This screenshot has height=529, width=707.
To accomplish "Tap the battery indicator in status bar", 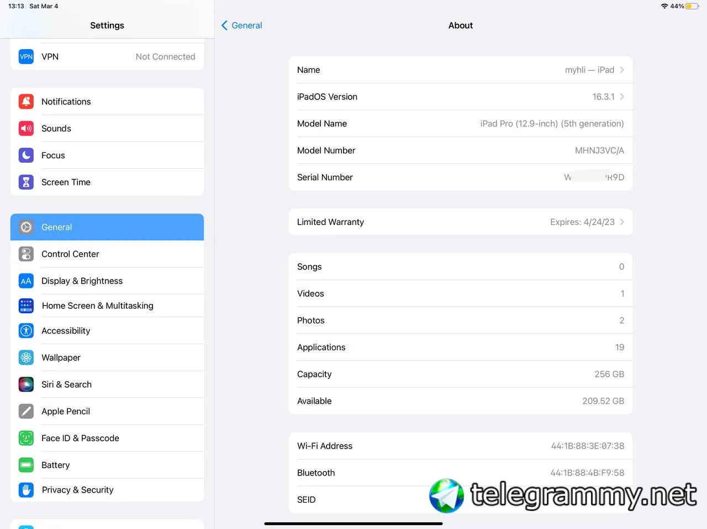I will pyautogui.click(x=692, y=6).
